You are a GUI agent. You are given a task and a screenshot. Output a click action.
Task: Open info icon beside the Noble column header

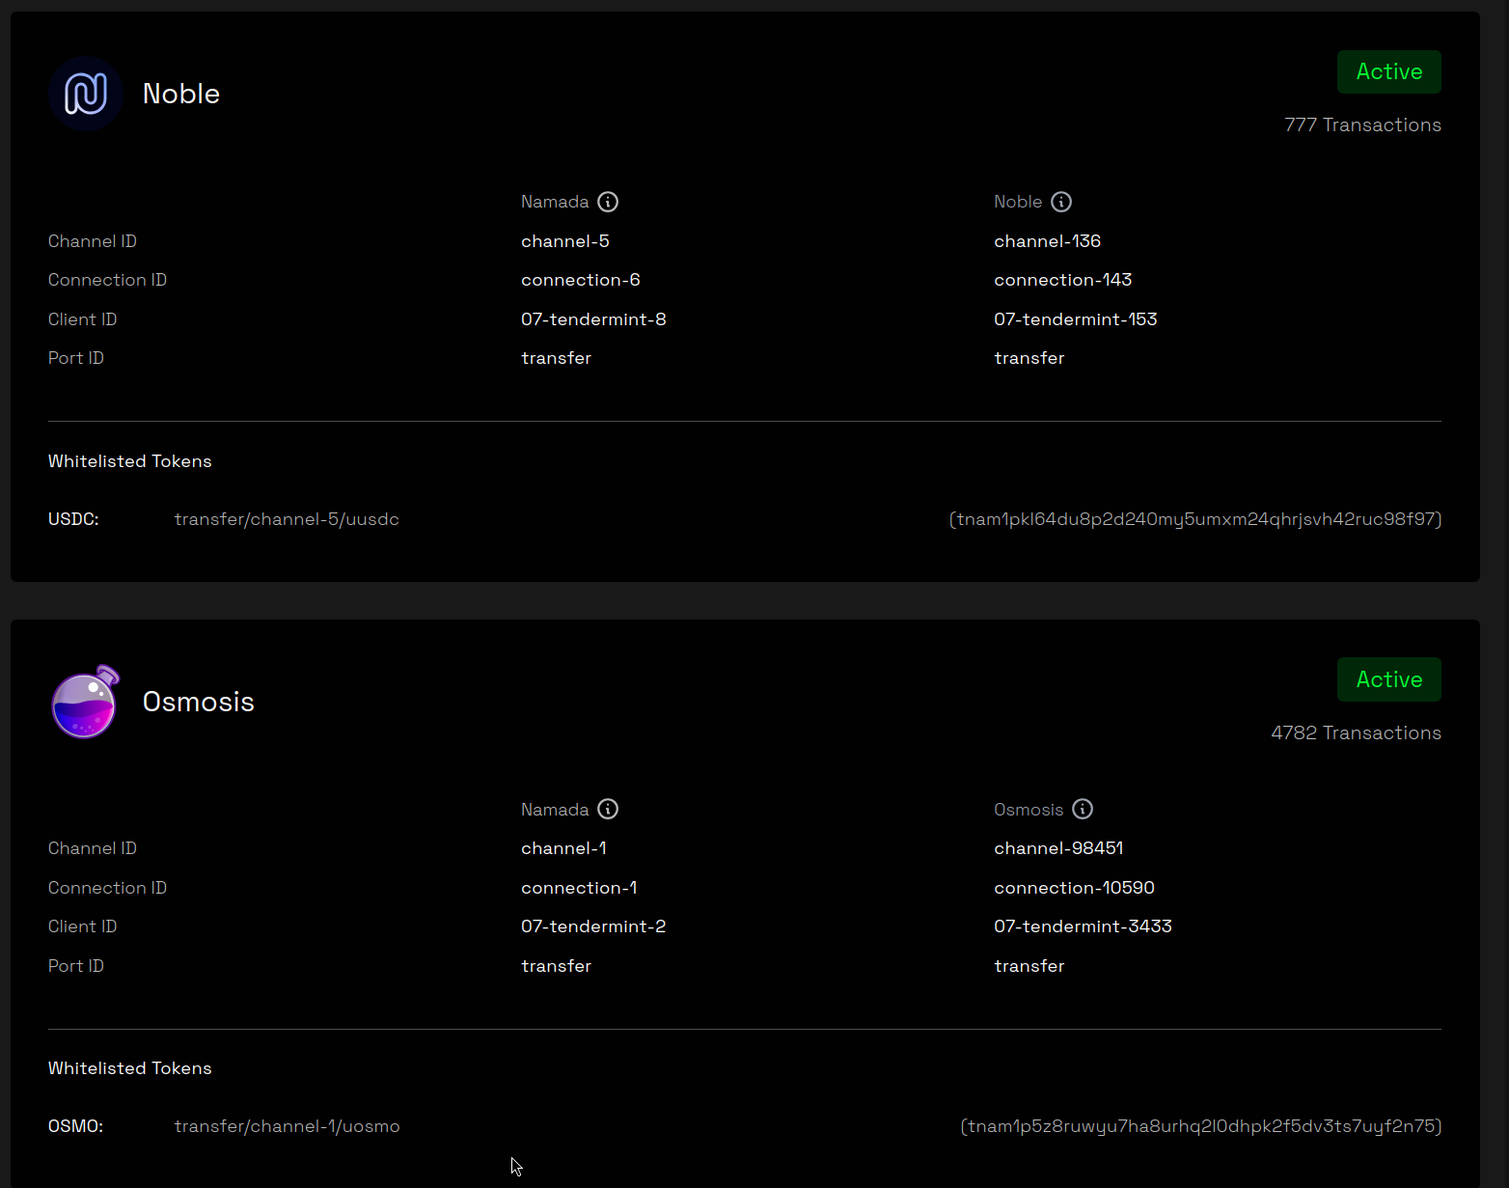pos(1061,202)
